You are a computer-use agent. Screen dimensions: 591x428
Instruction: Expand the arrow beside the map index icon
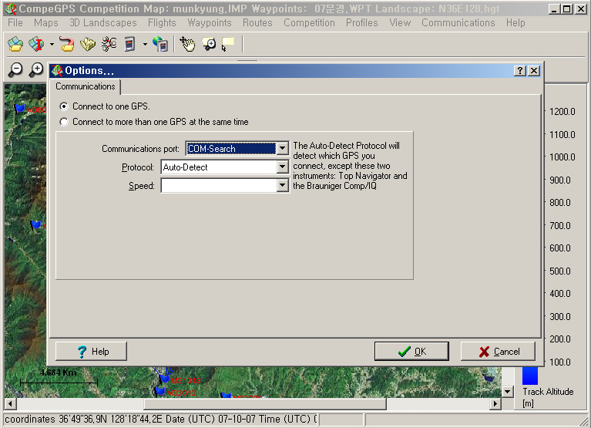(x=52, y=45)
